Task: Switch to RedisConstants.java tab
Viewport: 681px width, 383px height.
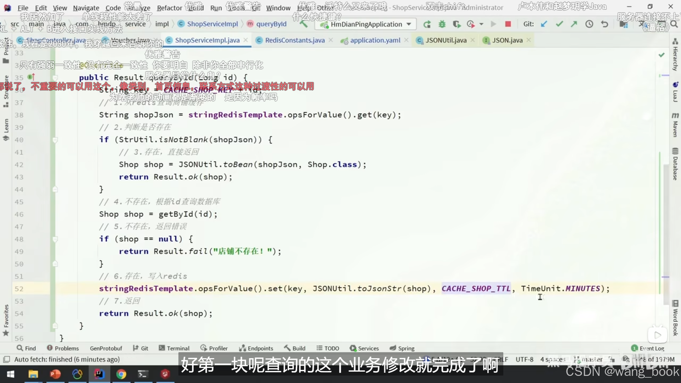Action: pyautogui.click(x=295, y=40)
